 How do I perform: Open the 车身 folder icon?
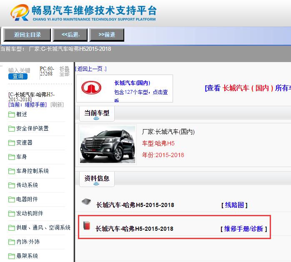pos(12,157)
